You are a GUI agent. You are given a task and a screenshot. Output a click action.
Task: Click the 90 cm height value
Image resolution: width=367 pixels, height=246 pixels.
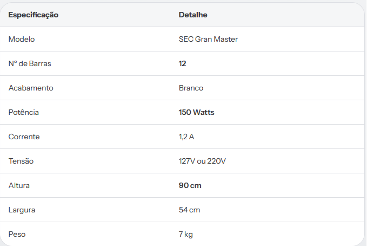point(190,186)
